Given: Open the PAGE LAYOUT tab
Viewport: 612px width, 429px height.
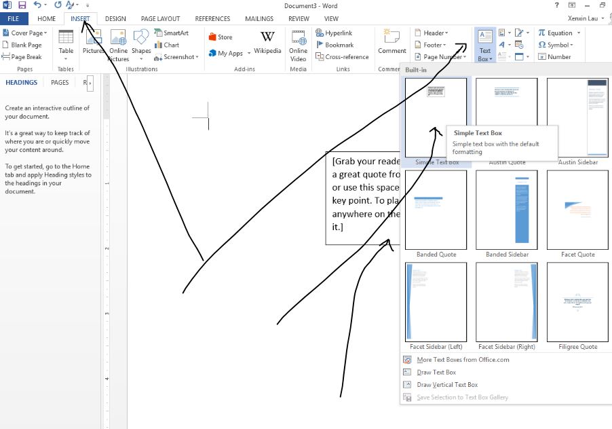Looking at the screenshot, I should pyautogui.click(x=160, y=19).
